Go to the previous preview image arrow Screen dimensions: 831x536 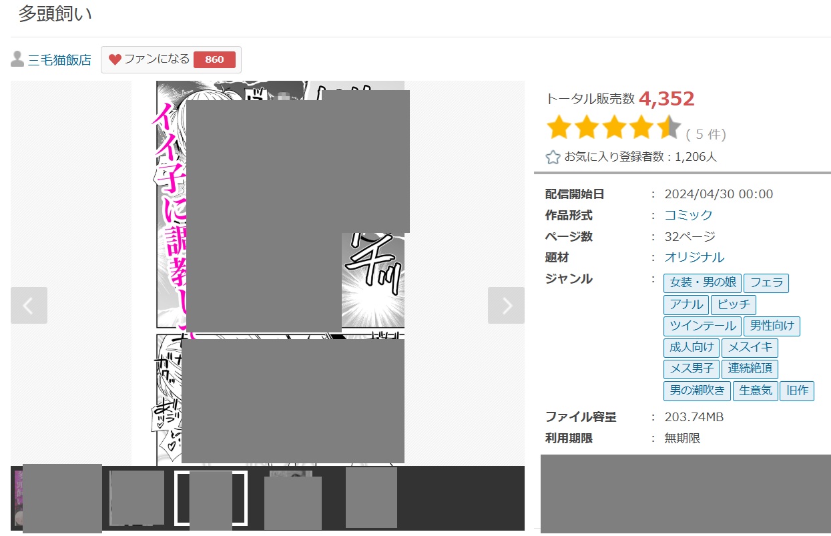tap(29, 306)
